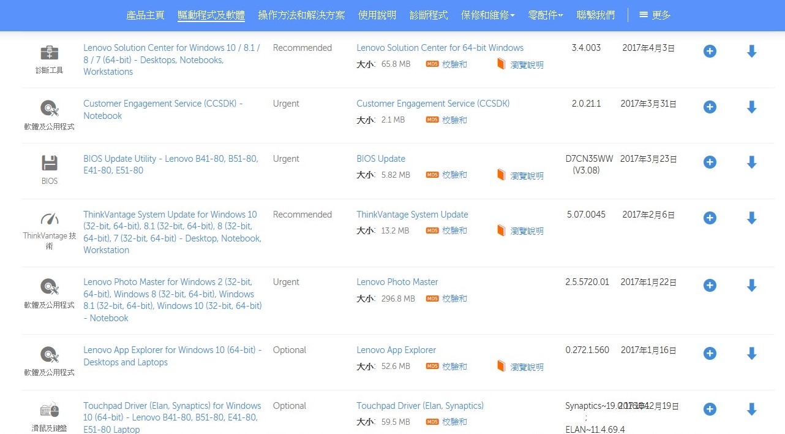Viewport: 785px width, 434px height.
Task: Open ThinkVantage System Update for Windows 10 title
Action: point(173,232)
